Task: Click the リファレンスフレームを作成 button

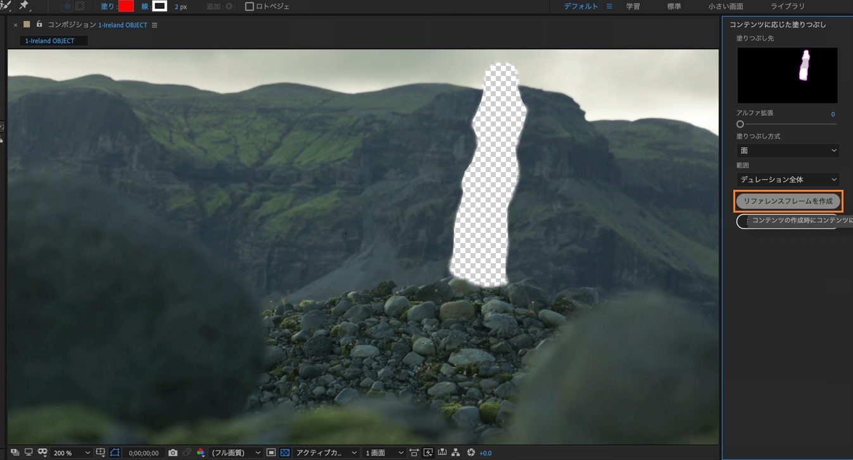Action: point(788,201)
